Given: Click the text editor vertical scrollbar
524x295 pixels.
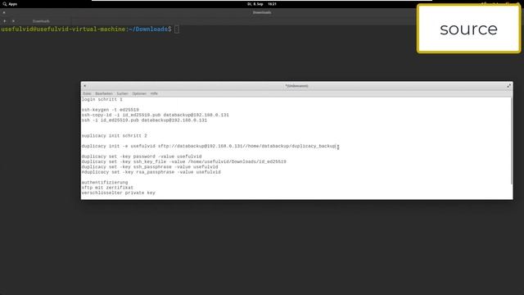Looking at the screenshot, I should (x=512, y=140).
